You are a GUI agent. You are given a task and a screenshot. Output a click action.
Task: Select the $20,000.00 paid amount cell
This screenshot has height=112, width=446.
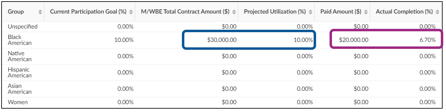click(354, 40)
